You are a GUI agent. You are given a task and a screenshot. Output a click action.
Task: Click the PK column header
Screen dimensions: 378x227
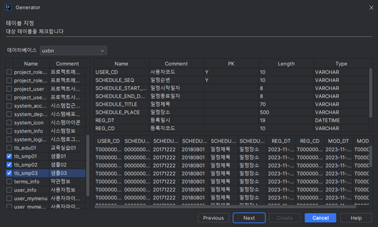[x=231, y=64]
